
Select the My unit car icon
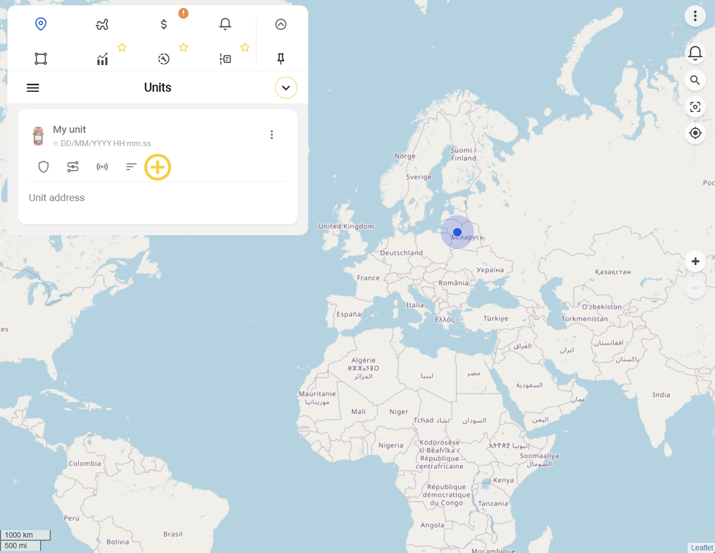[38, 137]
